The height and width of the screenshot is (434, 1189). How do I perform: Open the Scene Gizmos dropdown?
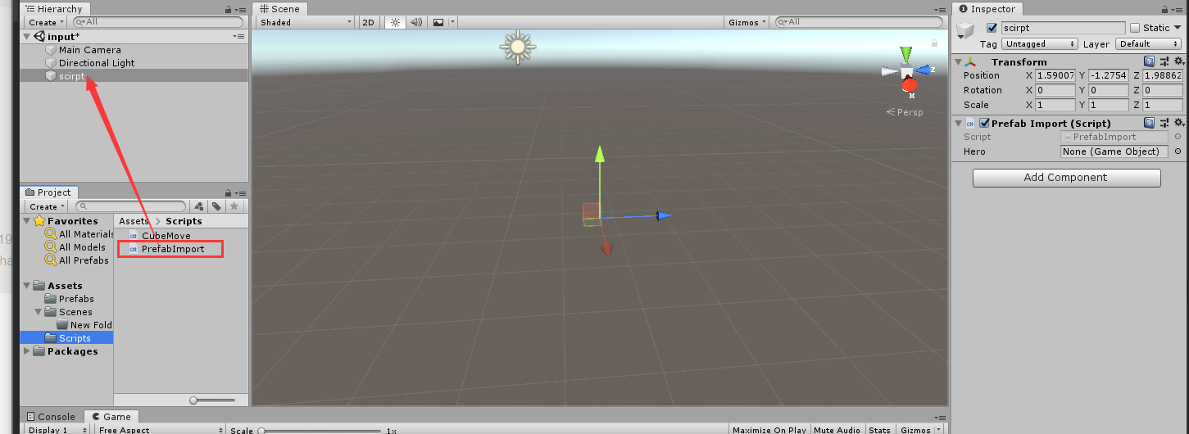click(x=747, y=22)
